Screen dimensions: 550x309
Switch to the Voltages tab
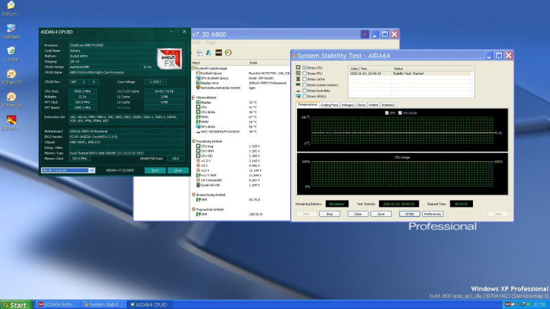347,105
